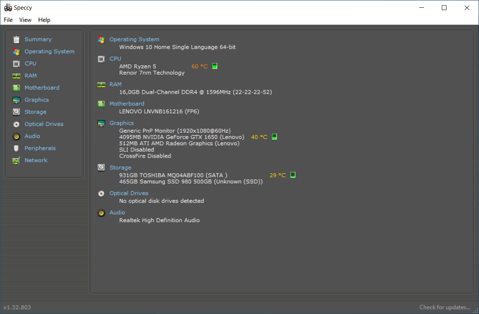Click the Windows 10 Home Single Language text
Screen dimensions: 479x314
pos(177,47)
